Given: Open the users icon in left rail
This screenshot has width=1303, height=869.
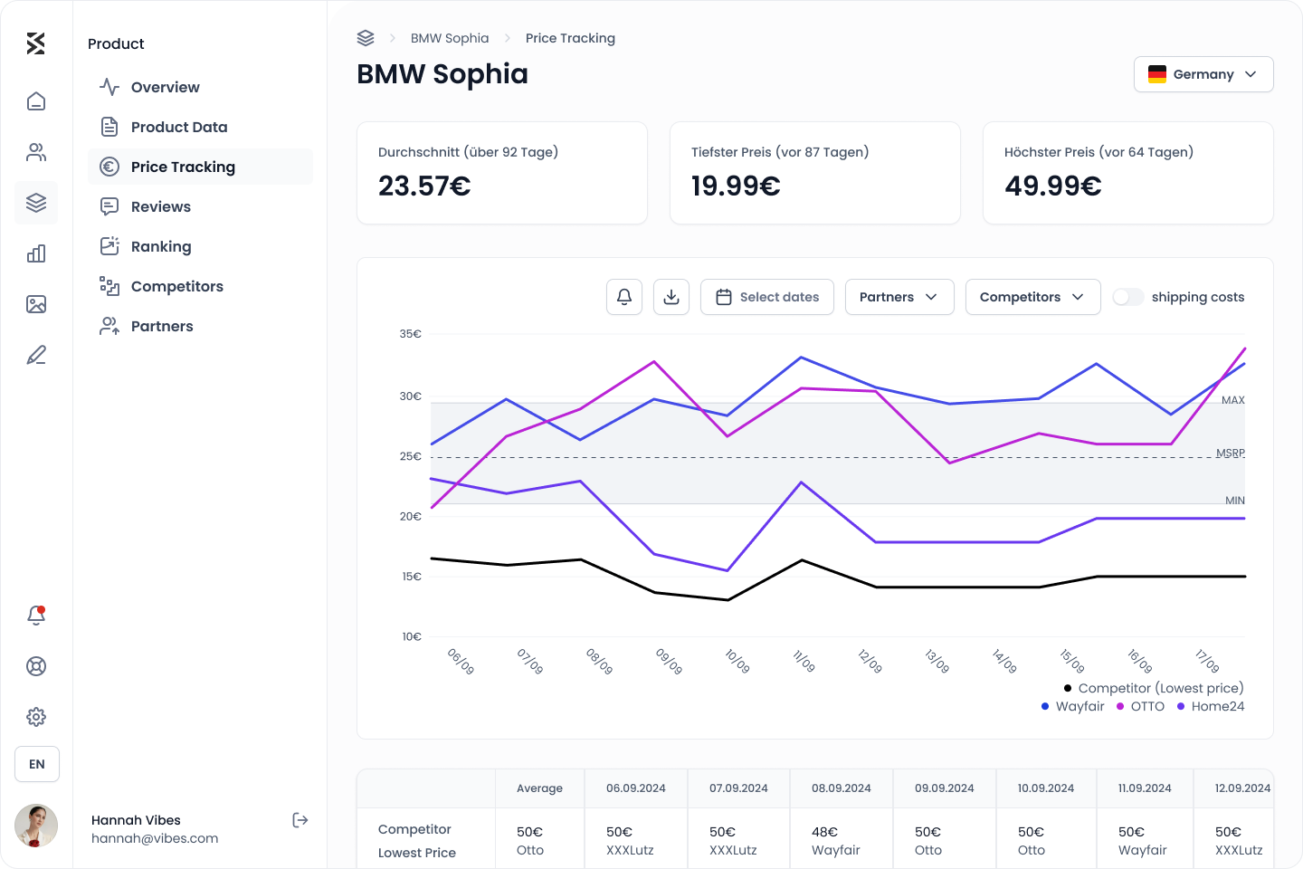Looking at the screenshot, I should tap(36, 152).
